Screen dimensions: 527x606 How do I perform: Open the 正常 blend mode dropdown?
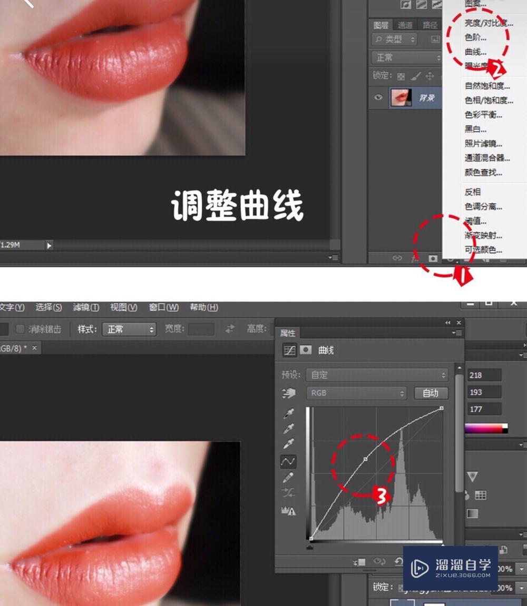tap(406, 58)
